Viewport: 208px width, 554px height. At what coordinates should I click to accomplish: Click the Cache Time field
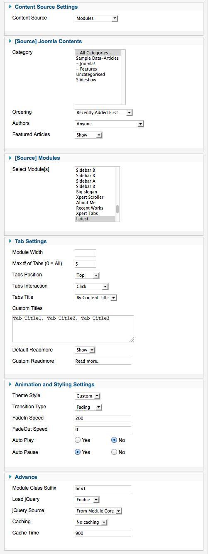103,533
